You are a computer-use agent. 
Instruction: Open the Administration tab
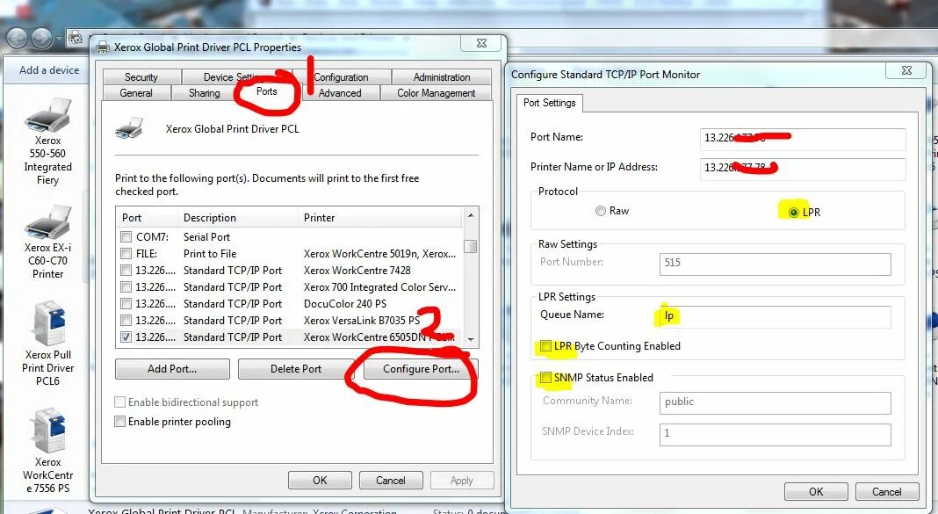[x=442, y=77]
